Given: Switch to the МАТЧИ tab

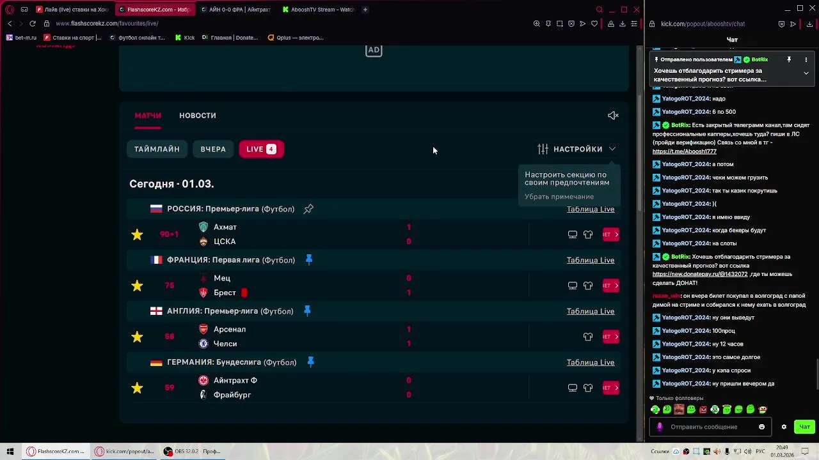Looking at the screenshot, I should pos(148,116).
